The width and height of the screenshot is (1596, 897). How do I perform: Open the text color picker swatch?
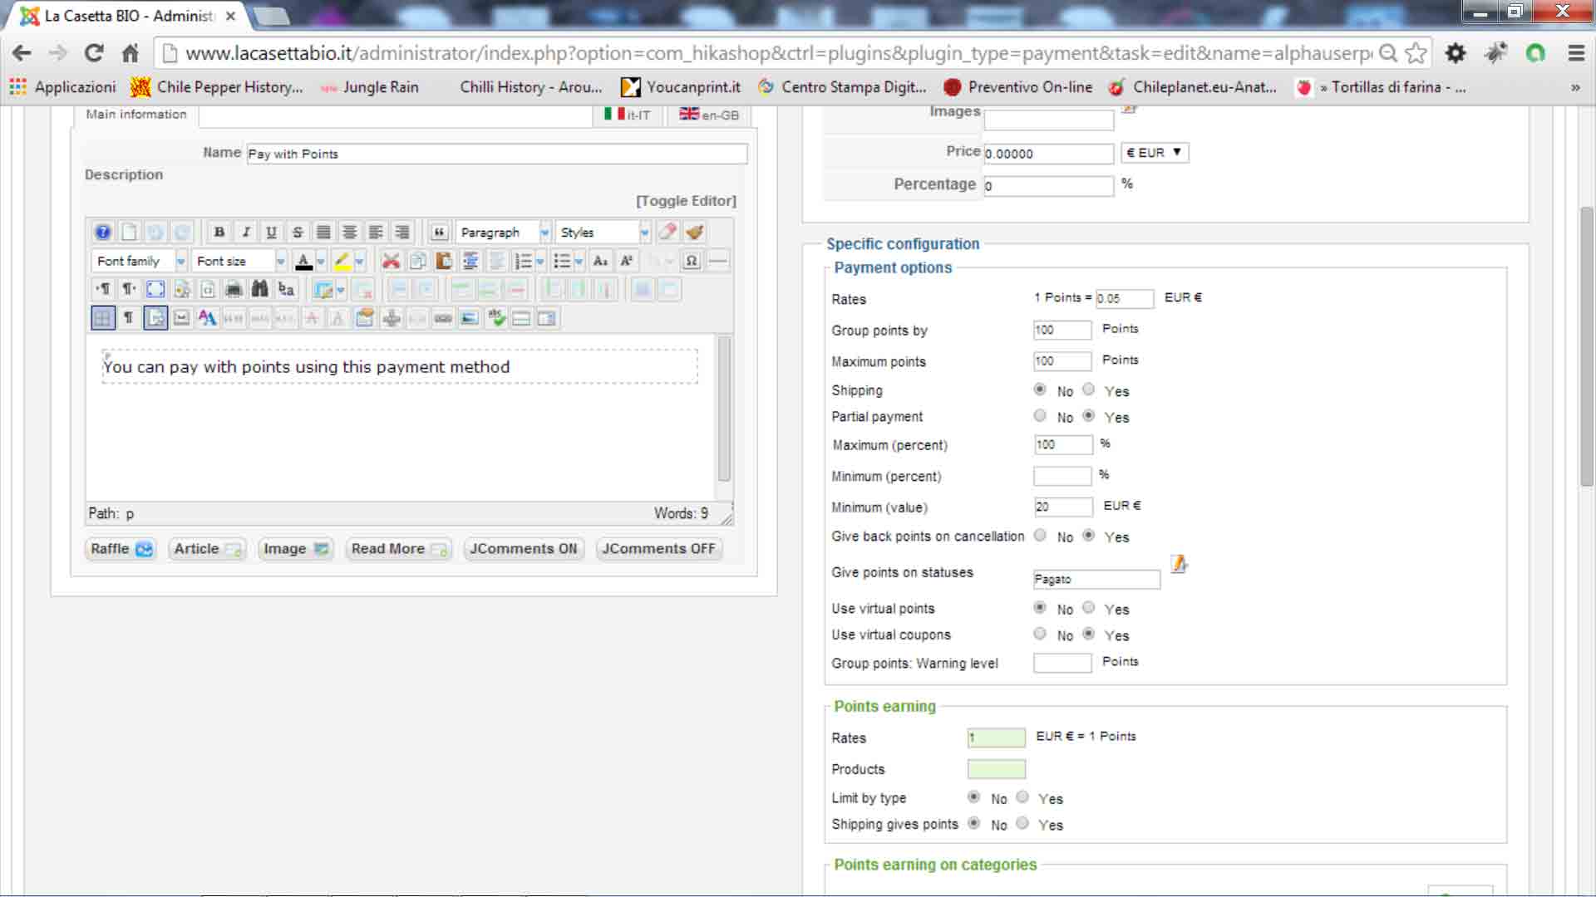(303, 262)
